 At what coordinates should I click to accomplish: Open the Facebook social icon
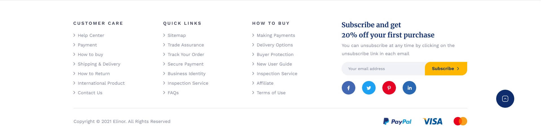pyautogui.click(x=349, y=88)
